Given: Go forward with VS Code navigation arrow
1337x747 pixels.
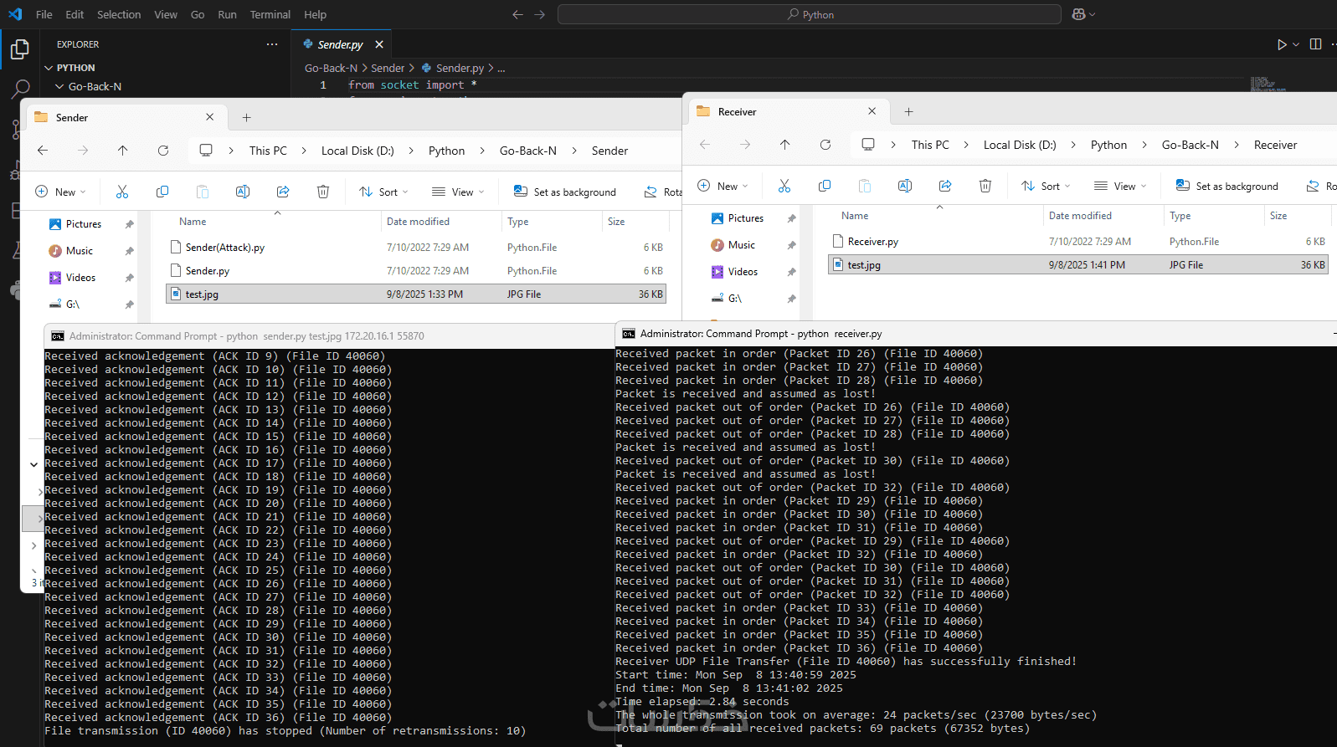Looking at the screenshot, I should pyautogui.click(x=539, y=14).
